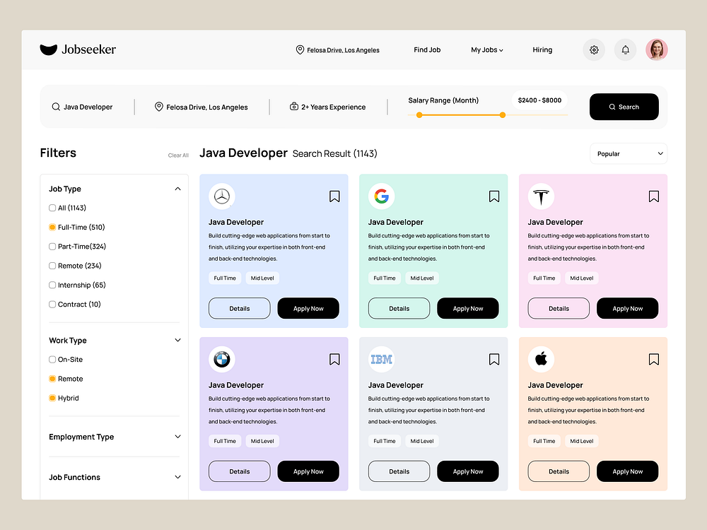Click the Google company logo
707x530 pixels.
coord(382,196)
